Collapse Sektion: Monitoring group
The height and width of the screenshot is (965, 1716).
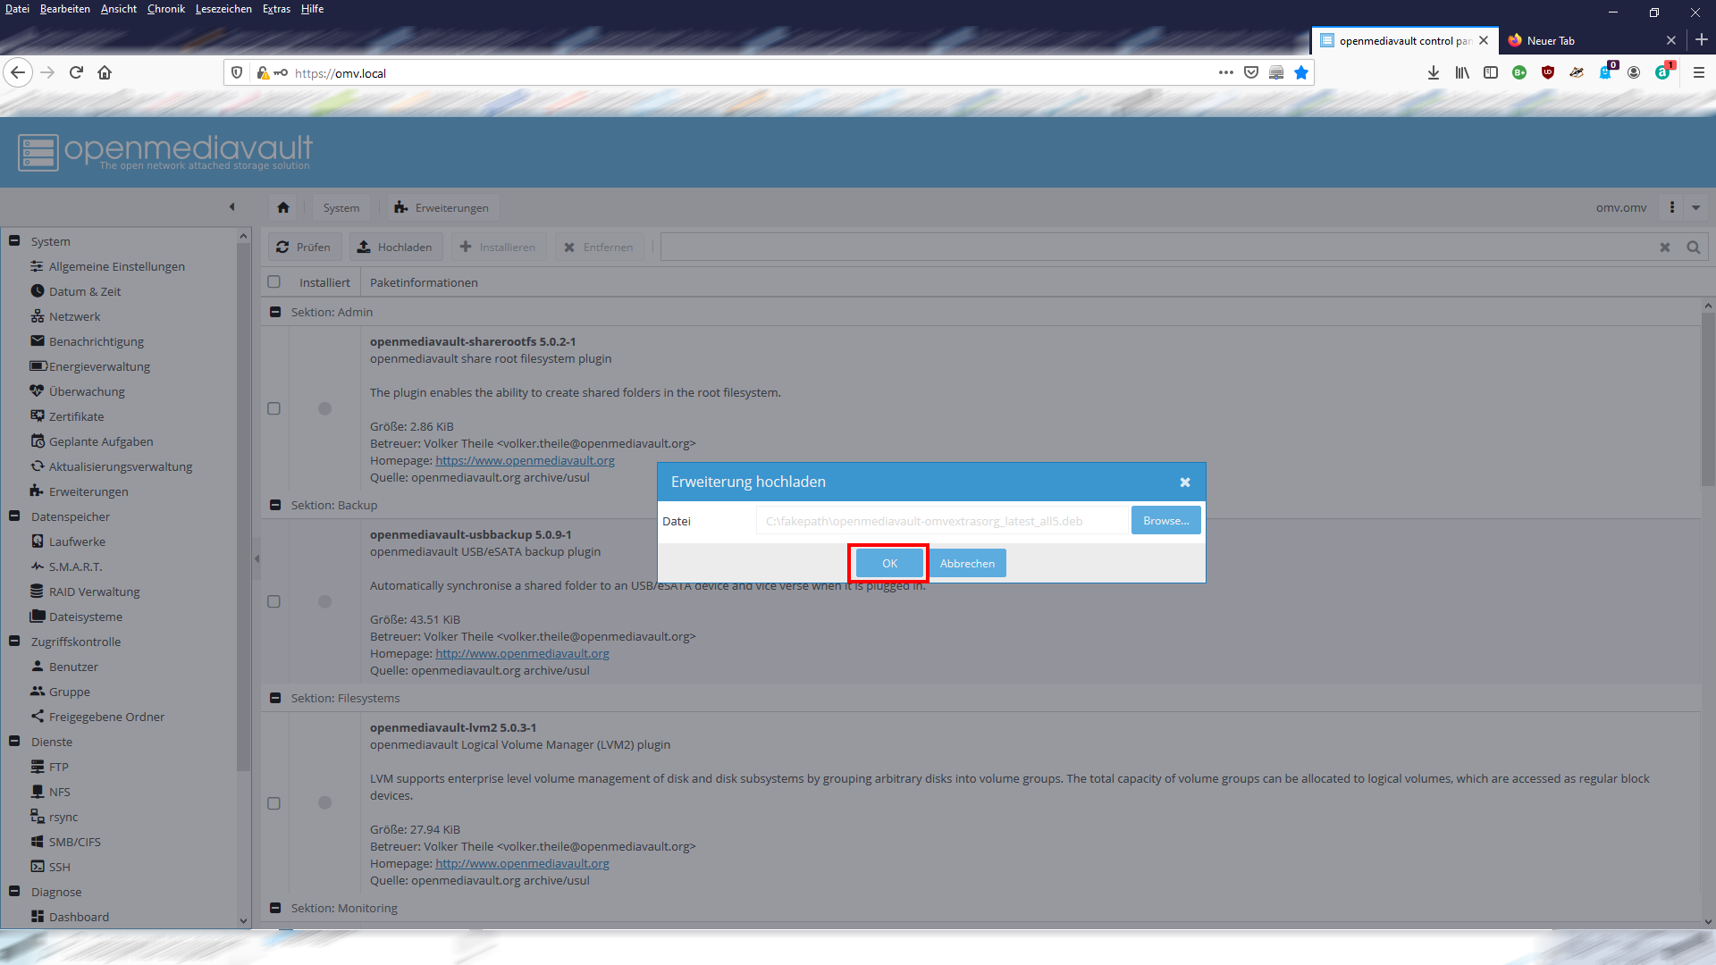pos(275,908)
